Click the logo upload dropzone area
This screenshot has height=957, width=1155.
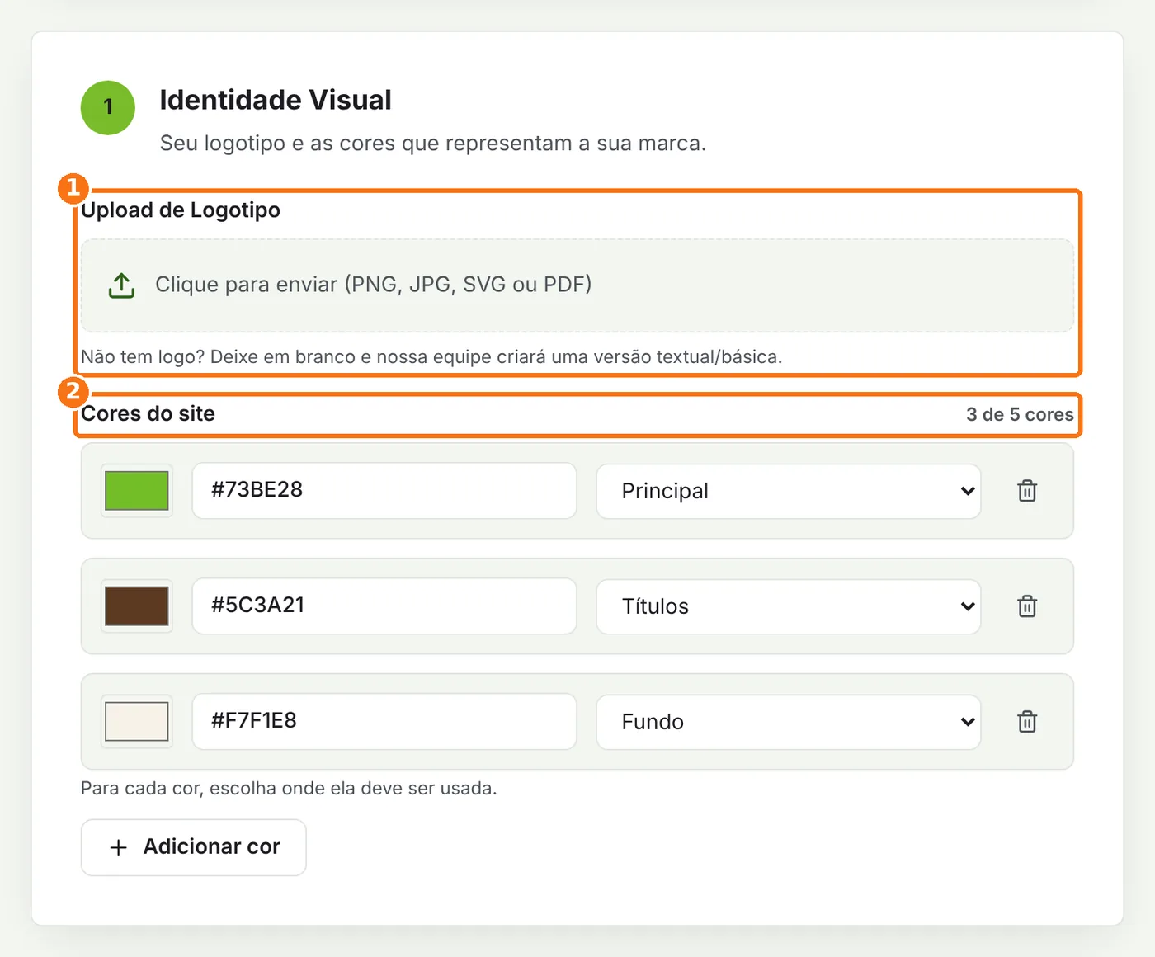(577, 285)
